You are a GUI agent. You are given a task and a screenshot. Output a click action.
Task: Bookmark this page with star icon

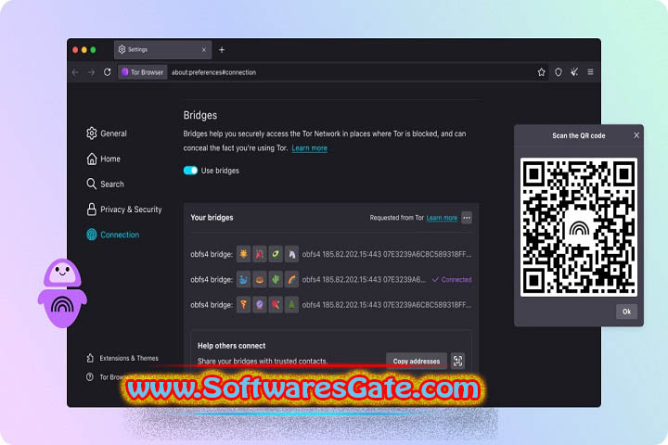[x=541, y=72]
